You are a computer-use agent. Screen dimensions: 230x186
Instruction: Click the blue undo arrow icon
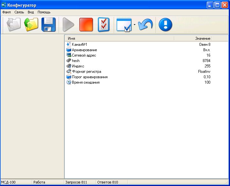145,24
